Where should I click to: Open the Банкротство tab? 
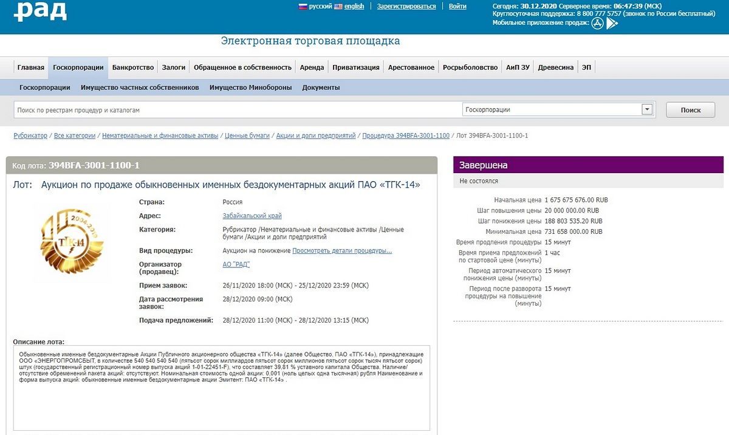(x=133, y=67)
